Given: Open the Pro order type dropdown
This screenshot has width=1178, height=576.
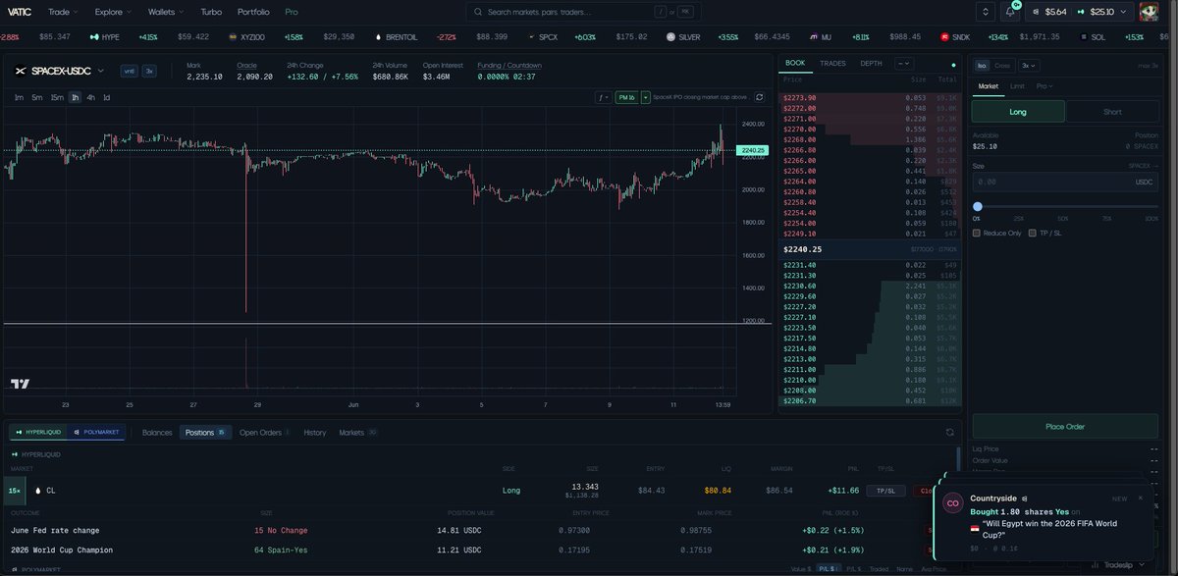Looking at the screenshot, I should pos(1045,86).
